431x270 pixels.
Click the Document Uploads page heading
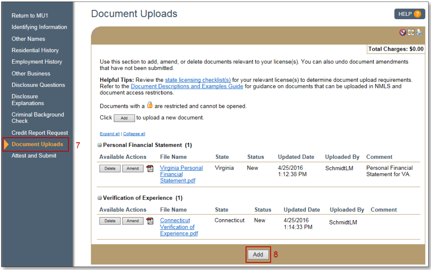pos(134,14)
